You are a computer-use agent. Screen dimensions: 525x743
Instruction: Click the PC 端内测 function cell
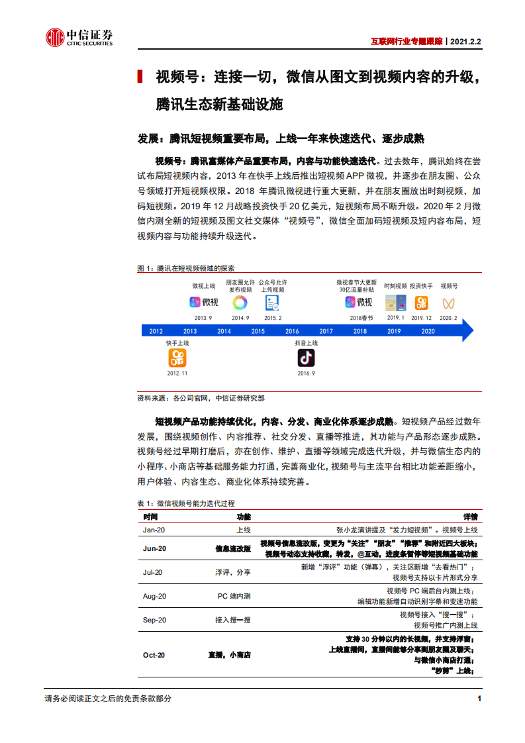point(234,595)
